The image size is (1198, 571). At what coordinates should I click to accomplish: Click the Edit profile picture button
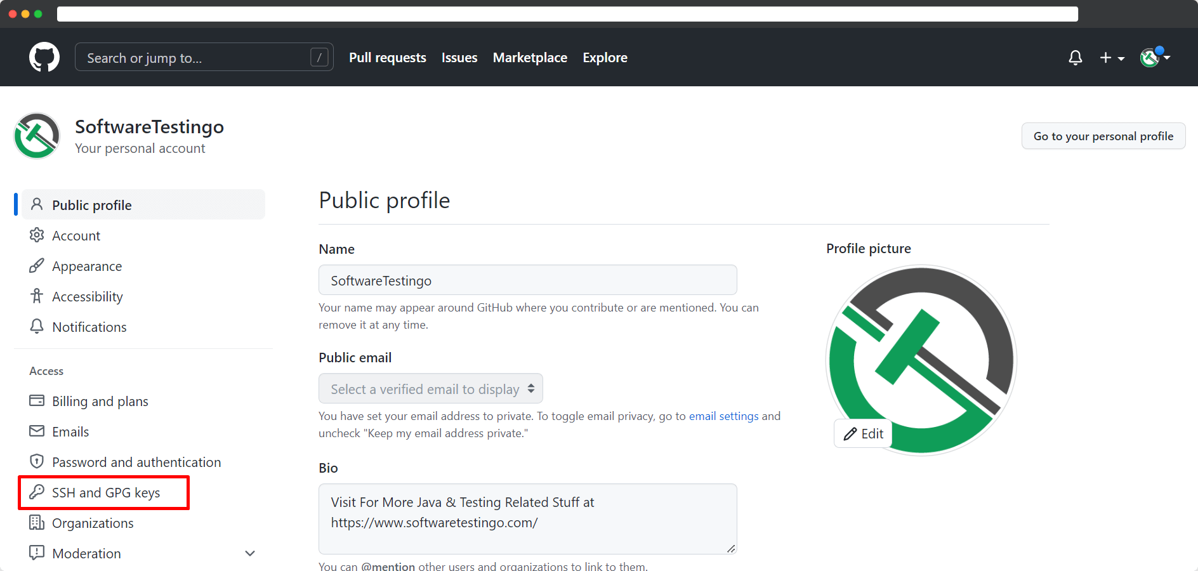863,434
